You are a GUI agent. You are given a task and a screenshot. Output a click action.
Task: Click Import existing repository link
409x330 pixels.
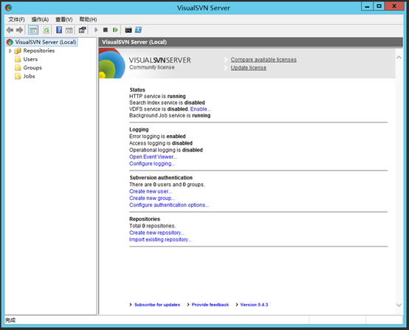160,239
